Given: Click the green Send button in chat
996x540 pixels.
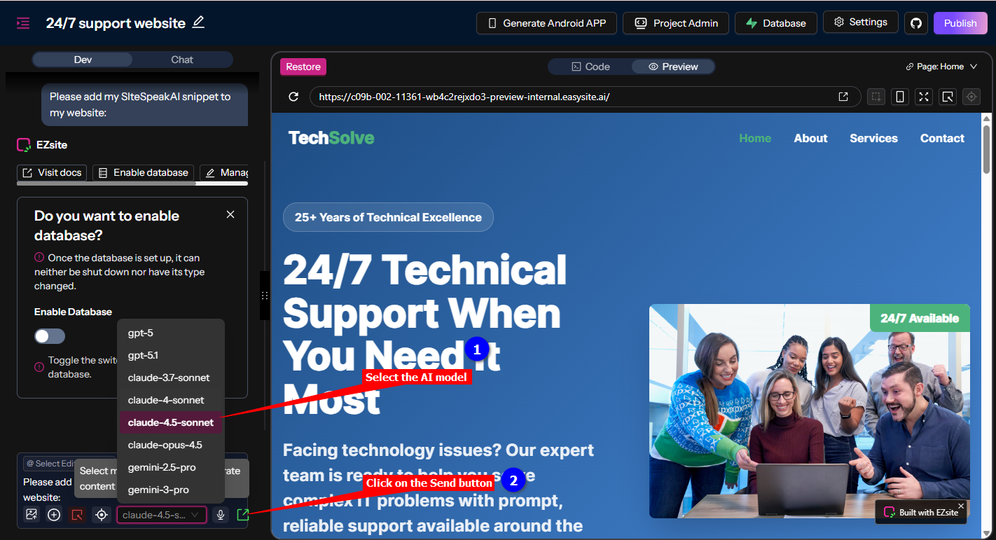Looking at the screenshot, I should tap(242, 515).
